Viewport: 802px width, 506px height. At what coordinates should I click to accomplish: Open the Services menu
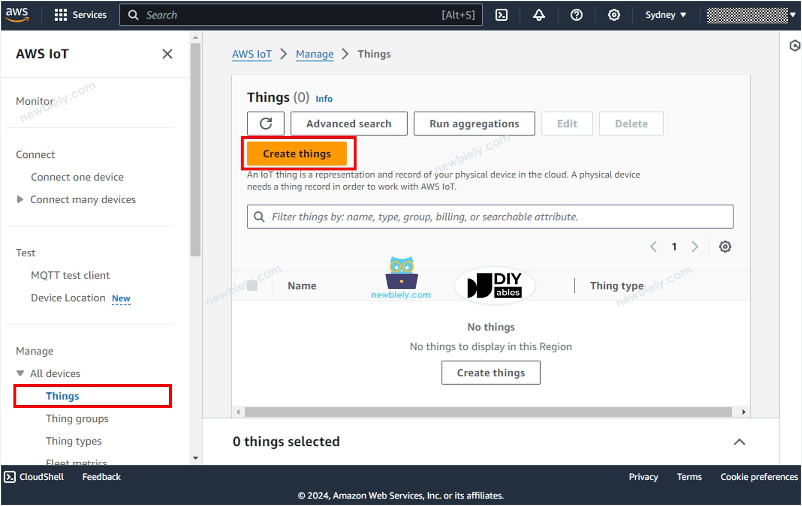[80, 14]
